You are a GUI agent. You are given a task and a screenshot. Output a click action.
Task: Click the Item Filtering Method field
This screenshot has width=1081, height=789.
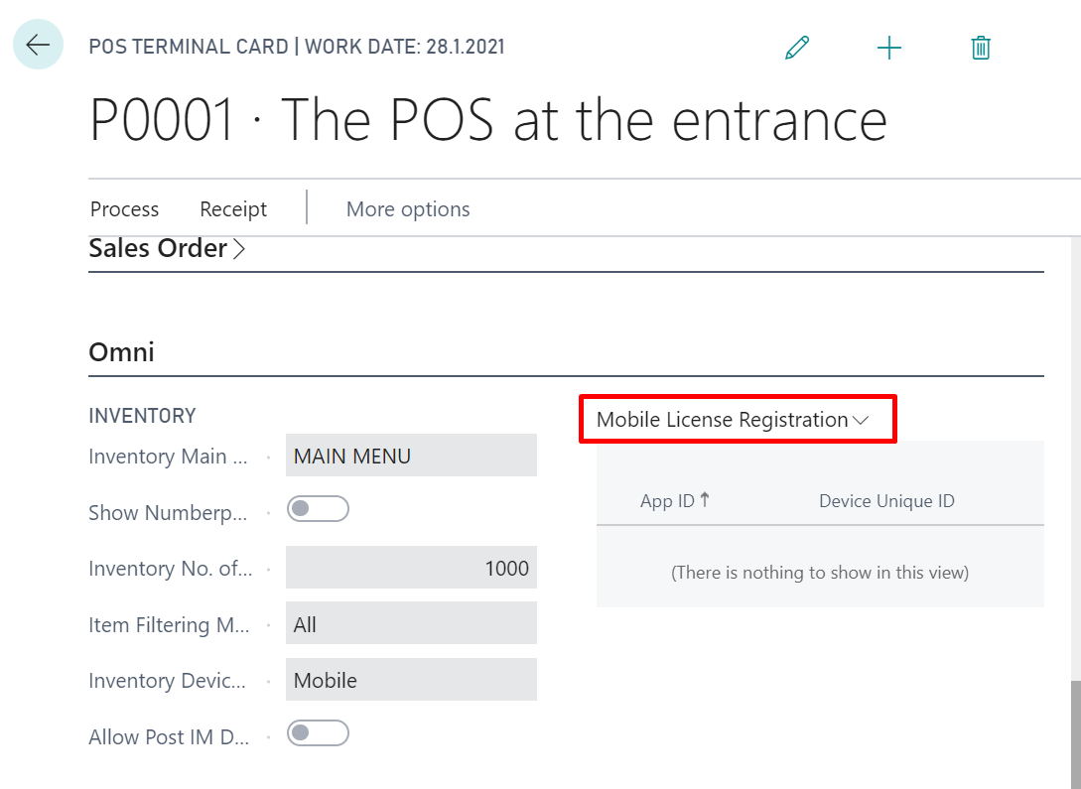pyautogui.click(x=411, y=624)
